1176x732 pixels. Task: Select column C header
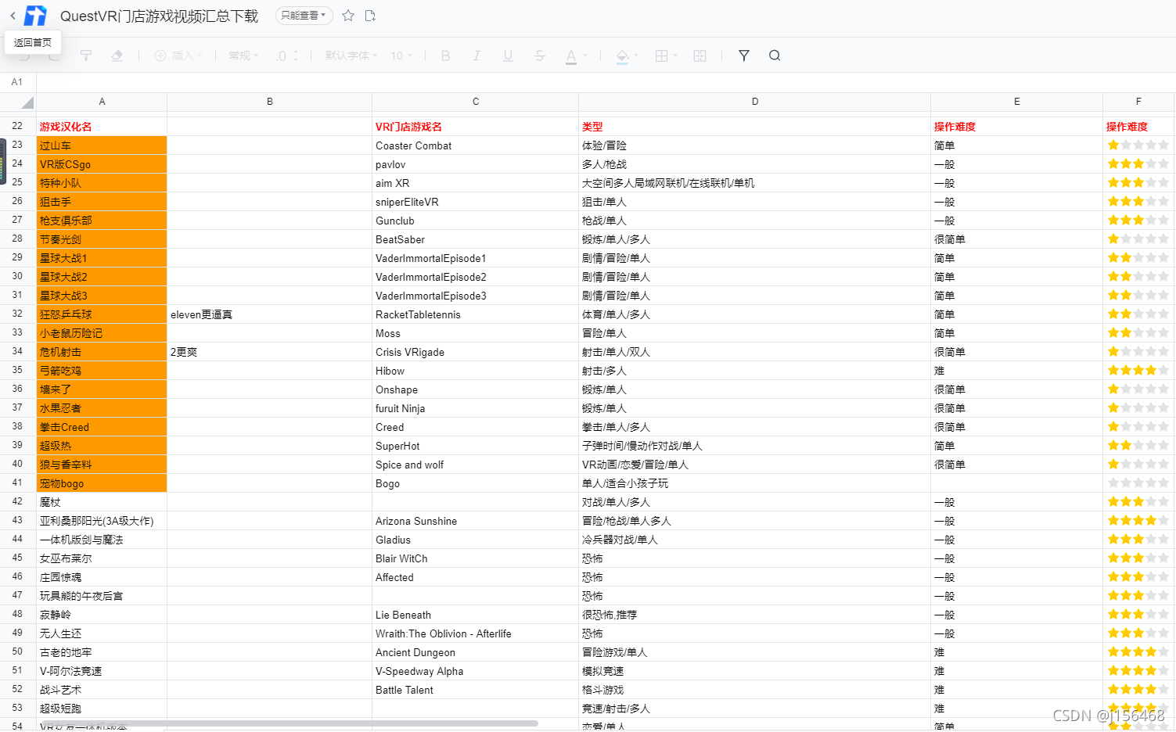tap(476, 102)
